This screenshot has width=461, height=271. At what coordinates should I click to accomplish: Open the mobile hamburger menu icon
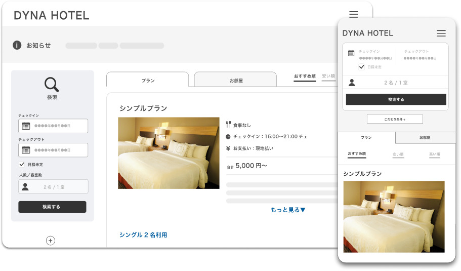441,33
